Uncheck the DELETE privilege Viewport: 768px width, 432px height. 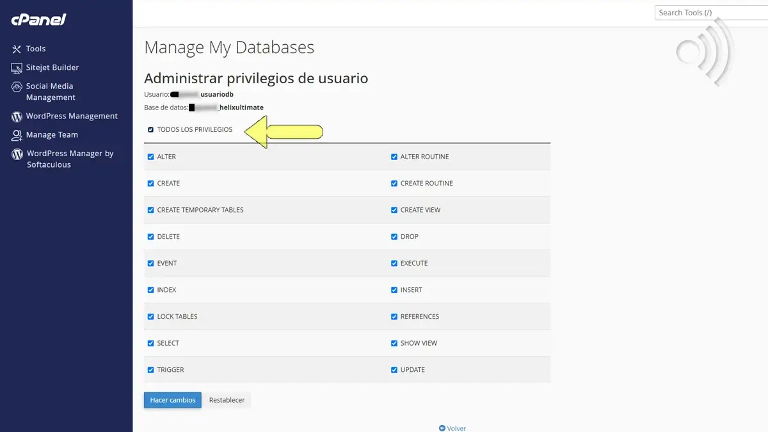(x=151, y=236)
